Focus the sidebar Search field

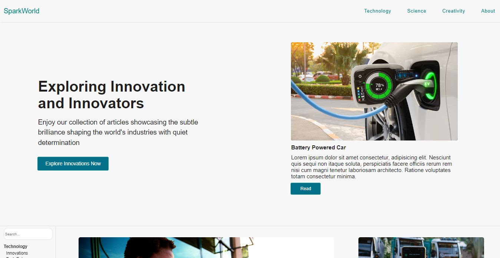point(28,234)
